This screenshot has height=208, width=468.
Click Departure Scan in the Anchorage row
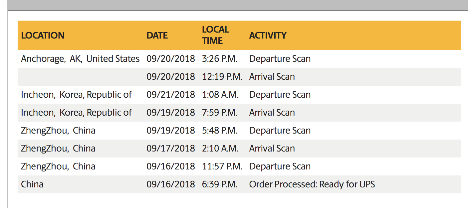[280, 59]
